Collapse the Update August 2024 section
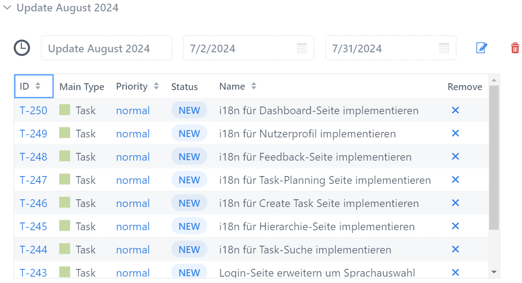Viewport: 522px width, 283px height. tap(7, 7)
